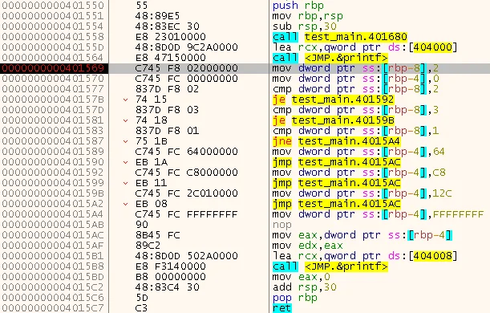Select mov eax,0 instruction

click(x=302, y=277)
